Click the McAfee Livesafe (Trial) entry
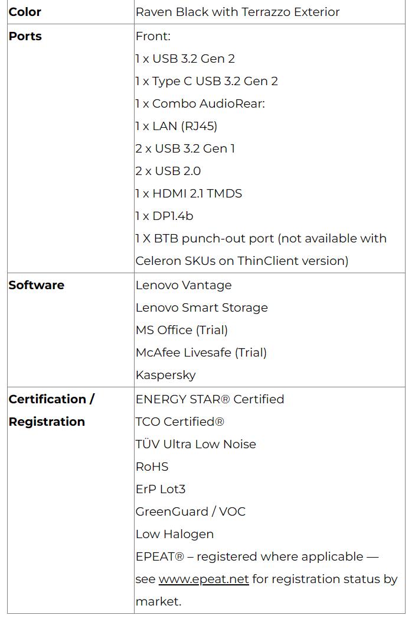415x628 pixels. click(x=201, y=352)
